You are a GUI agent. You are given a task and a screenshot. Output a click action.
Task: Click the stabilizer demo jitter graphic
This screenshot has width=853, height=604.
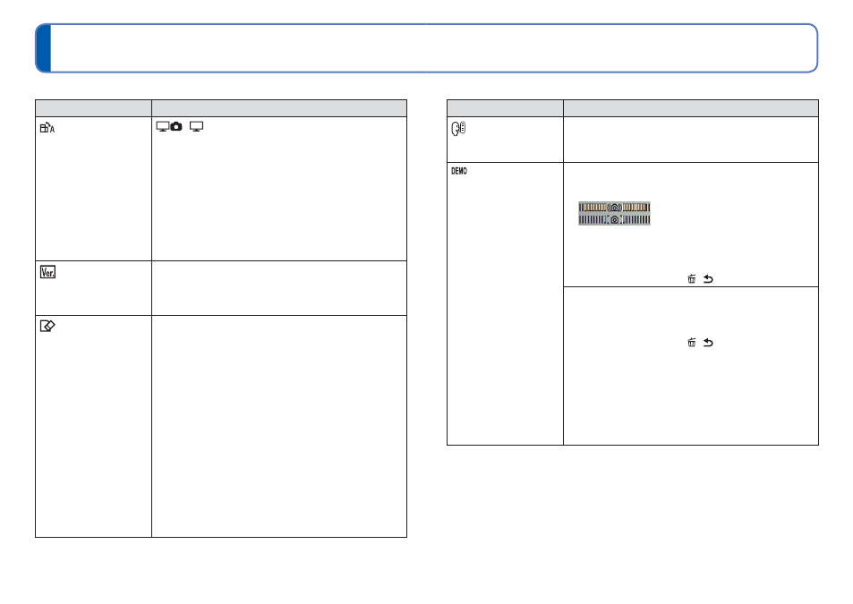pyautogui.click(x=614, y=213)
